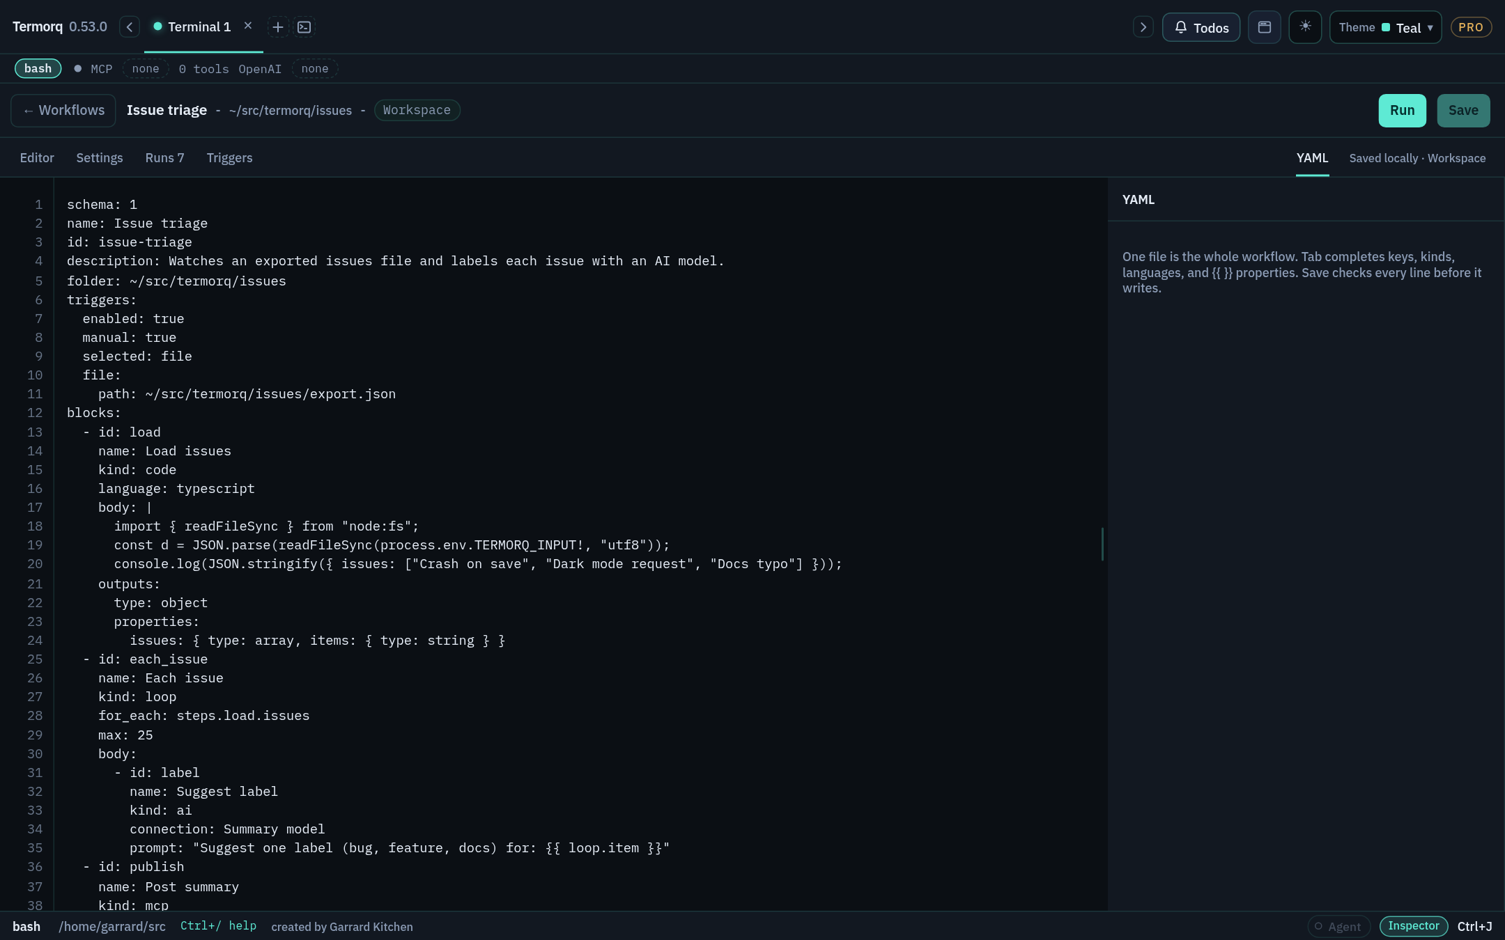Open the Theme Teal dropdown
This screenshot has height=940, width=1505.
(x=1385, y=27)
